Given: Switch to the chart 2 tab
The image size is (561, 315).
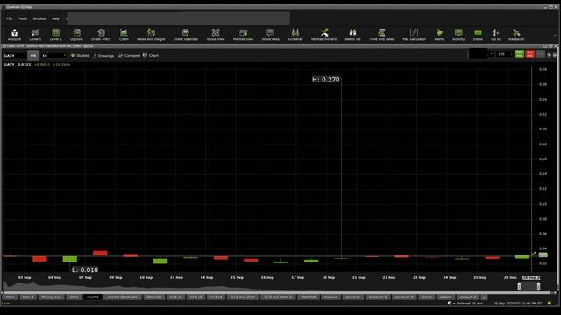Looking at the screenshot, I should click(x=92, y=297).
